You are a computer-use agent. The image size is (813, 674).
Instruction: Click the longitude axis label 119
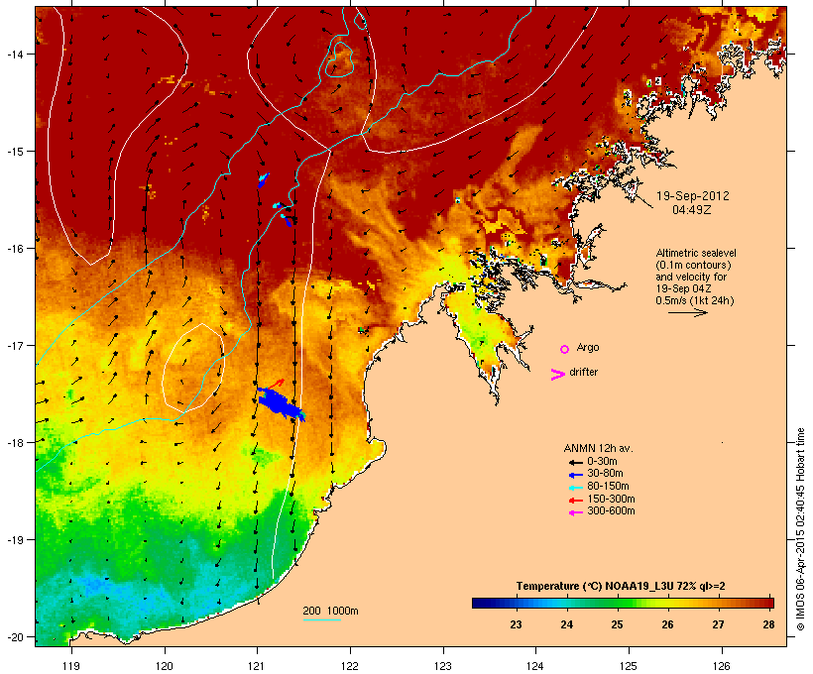coord(71,666)
